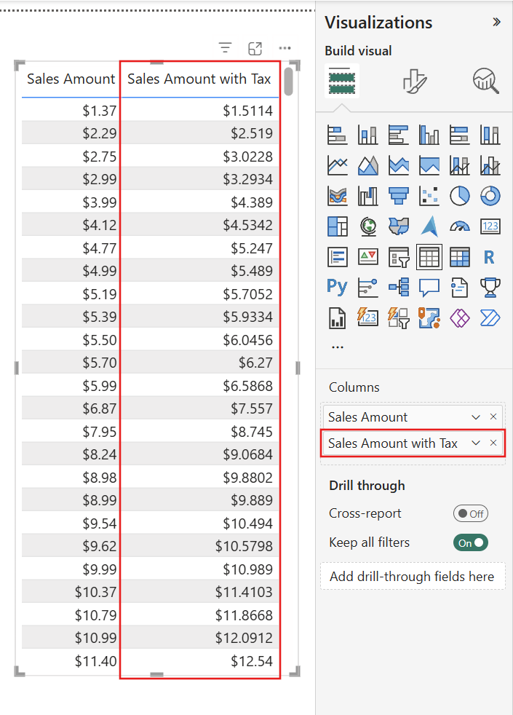Click the More options ellipsis above table

click(x=285, y=48)
